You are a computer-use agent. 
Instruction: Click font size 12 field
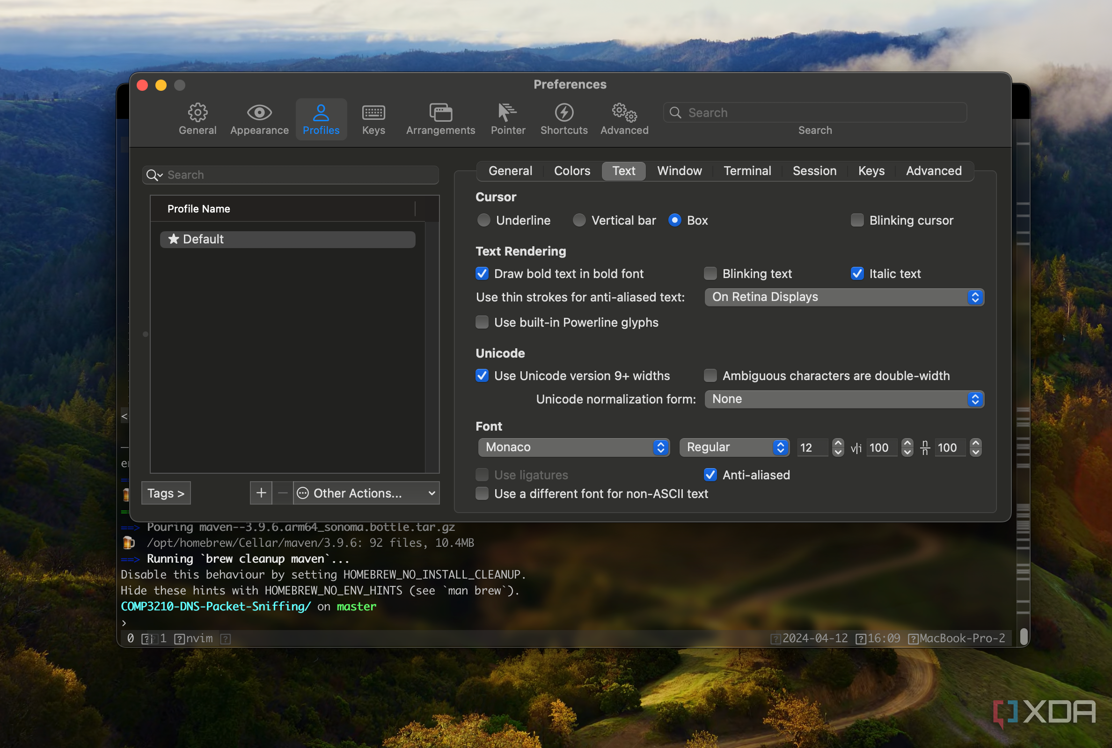pyautogui.click(x=812, y=448)
